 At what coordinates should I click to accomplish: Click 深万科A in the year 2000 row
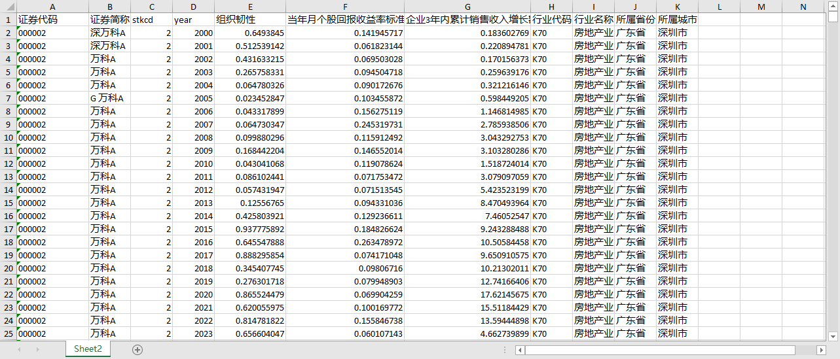pos(109,33)
